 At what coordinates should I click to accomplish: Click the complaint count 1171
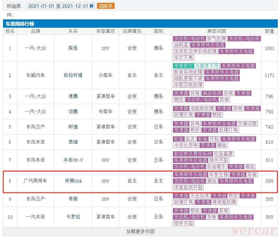pos(269,75)
